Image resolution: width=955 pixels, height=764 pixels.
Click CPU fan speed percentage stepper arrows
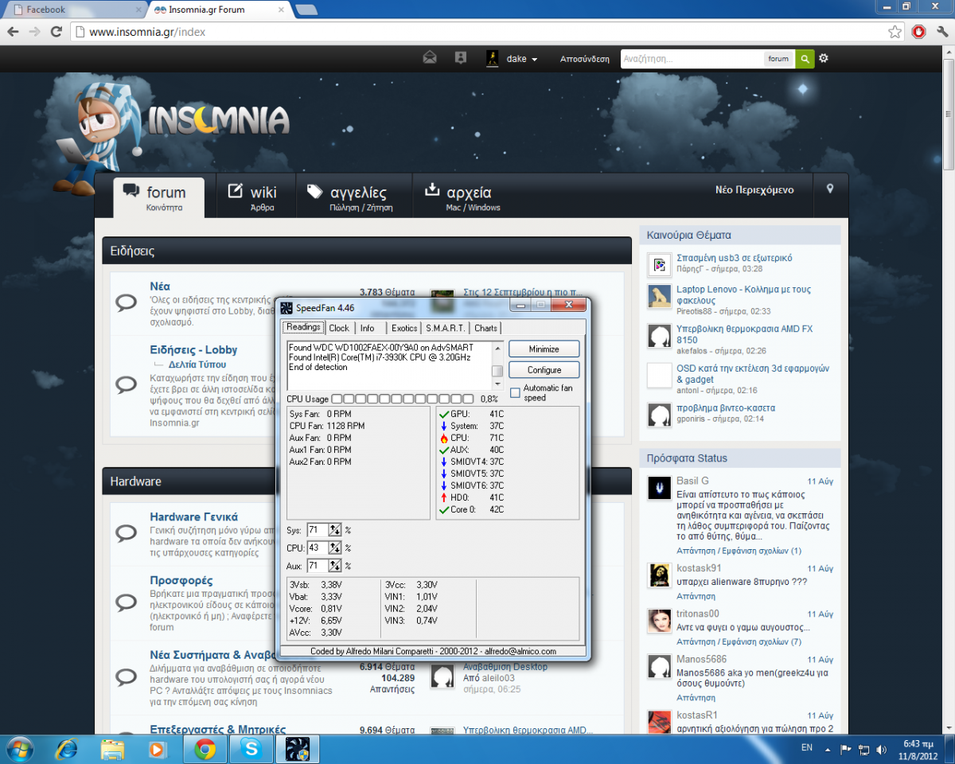pos(335,548)
